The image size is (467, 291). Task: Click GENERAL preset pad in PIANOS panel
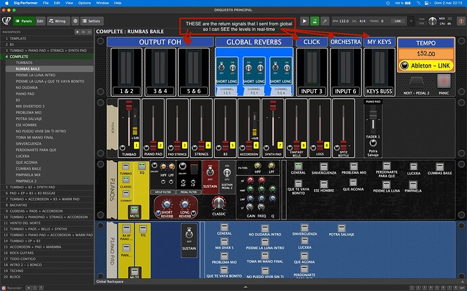pos(298,166)
